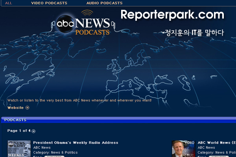
Task: Click Category: News & Politics under Obama's address
Action: tap(55, 153)
